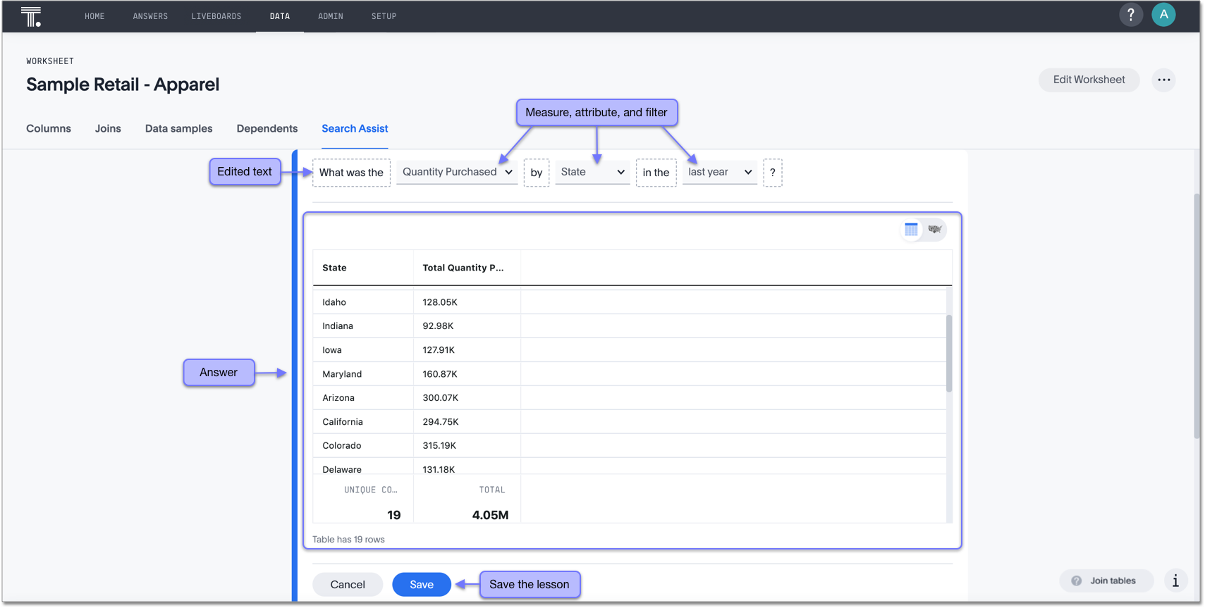This screenshot has width=1205, height=608.
Task: Click the Cancel button
Action: (348, 584)
